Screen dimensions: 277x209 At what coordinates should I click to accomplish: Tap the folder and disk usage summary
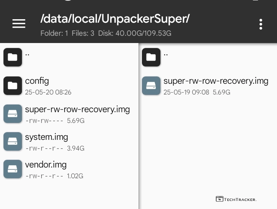point(106,33)
